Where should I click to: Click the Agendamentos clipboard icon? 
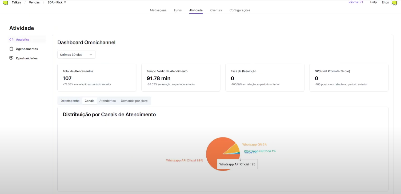click(x=11, y=49)
